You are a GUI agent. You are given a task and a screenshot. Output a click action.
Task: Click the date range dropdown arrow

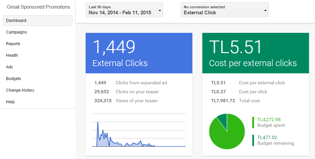click(160, 11)
